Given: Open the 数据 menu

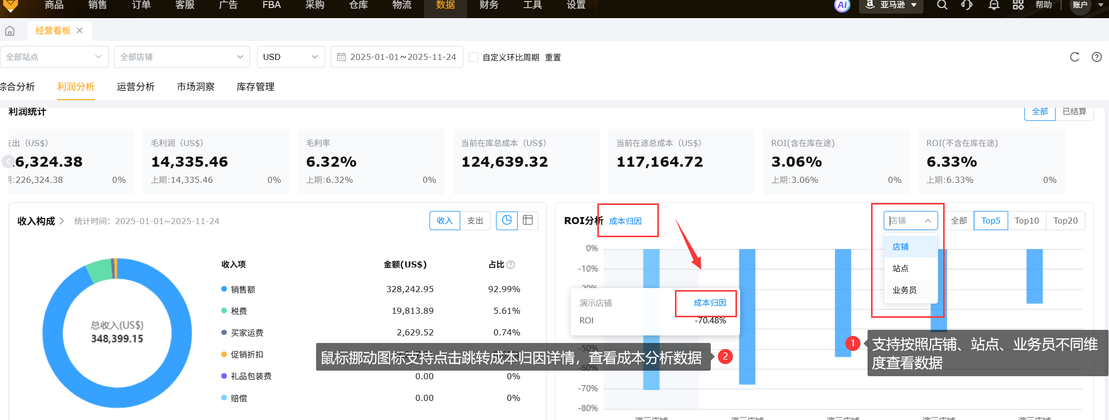Looking at the screenshot, I should [446, 6].
